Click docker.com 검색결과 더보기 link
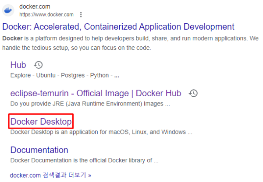Screen dimensions: 263x182 pyautogui.click(x=50, y=175)
